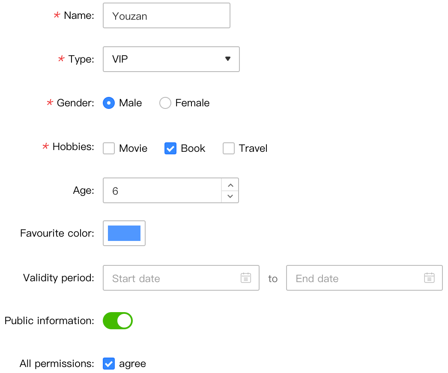Expand the VIP type select box
This screenshot has width=448, height=373.
pos(171,59)
